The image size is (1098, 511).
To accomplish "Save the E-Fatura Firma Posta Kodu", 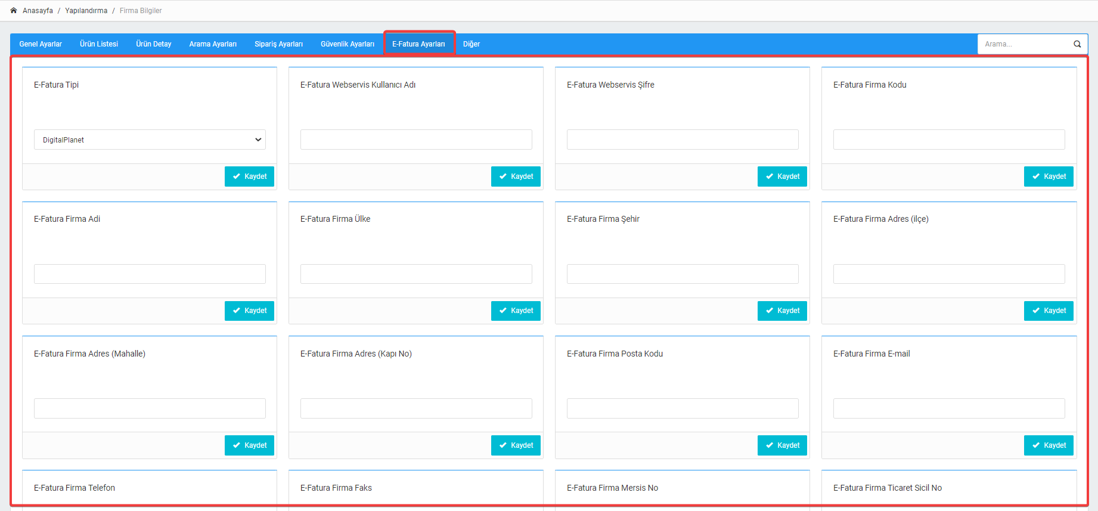I will point(782,445).
